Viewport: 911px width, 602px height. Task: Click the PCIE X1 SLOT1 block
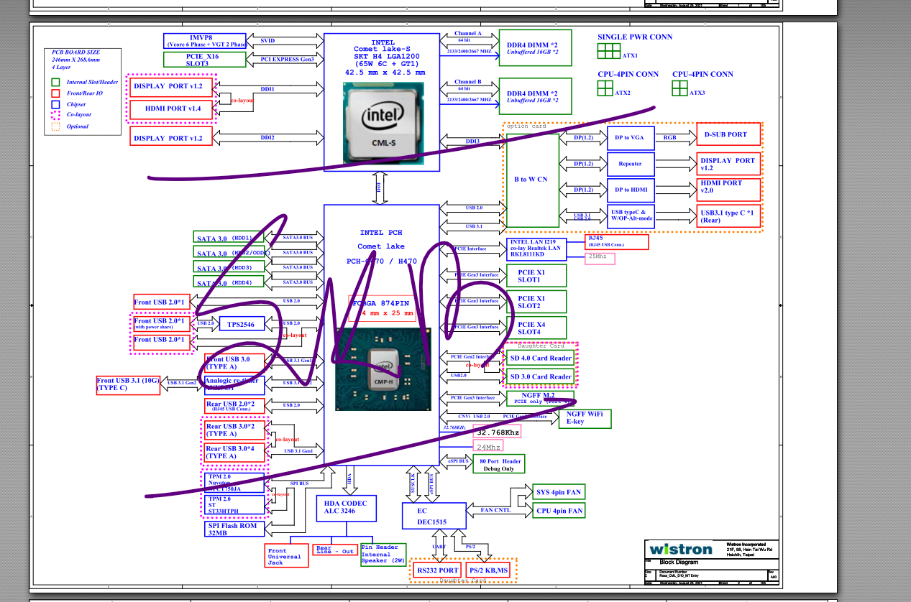click(x=536, y=276)
